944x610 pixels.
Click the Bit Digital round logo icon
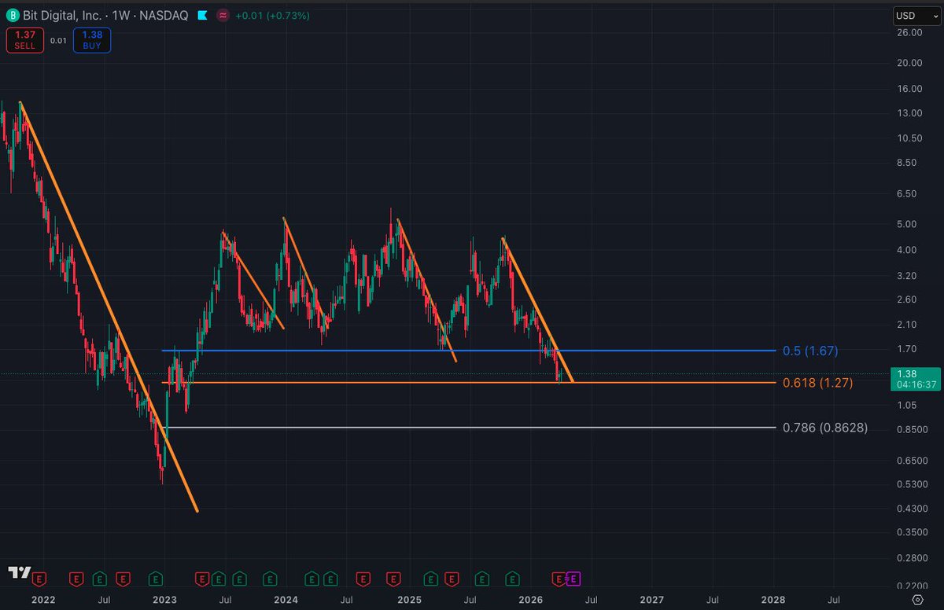point(13,16)
